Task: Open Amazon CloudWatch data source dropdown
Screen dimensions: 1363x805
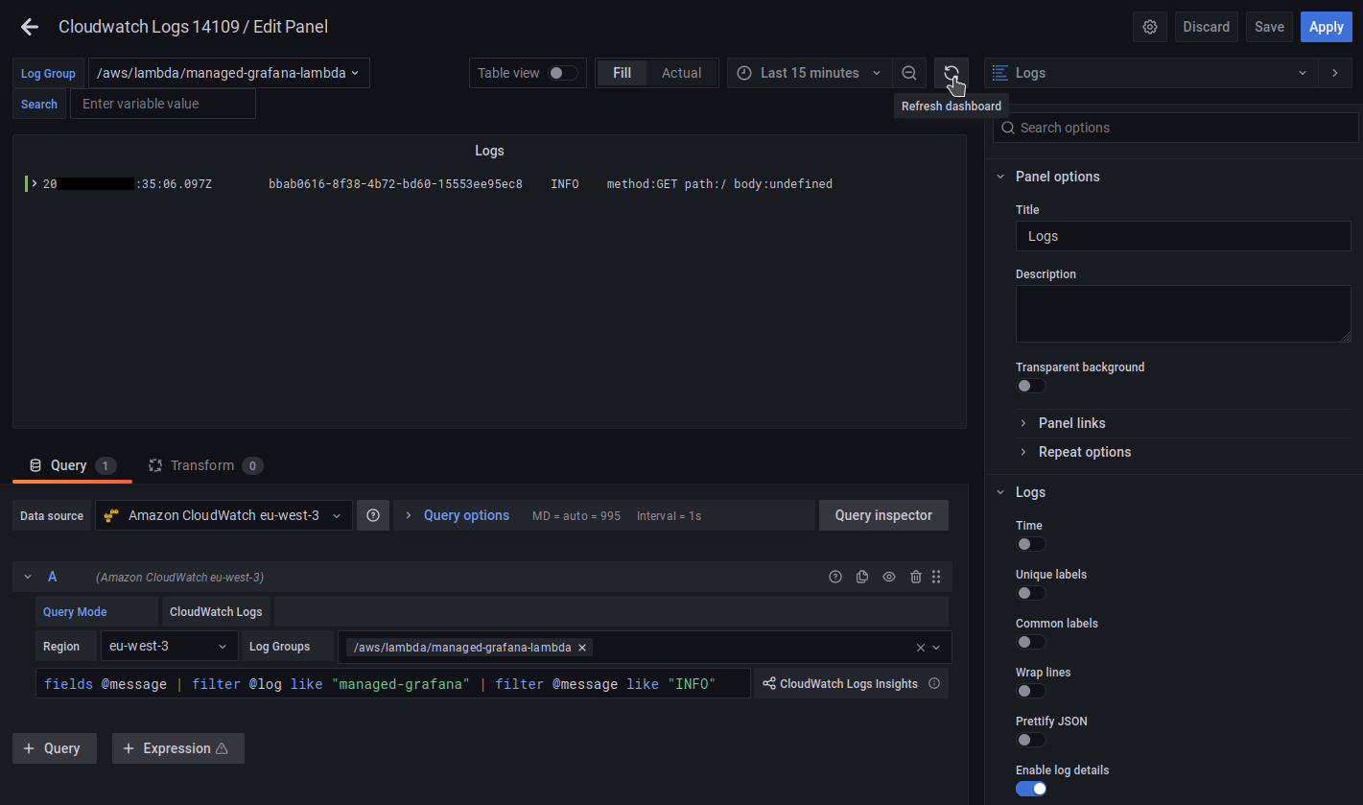Action: [223, 515]
